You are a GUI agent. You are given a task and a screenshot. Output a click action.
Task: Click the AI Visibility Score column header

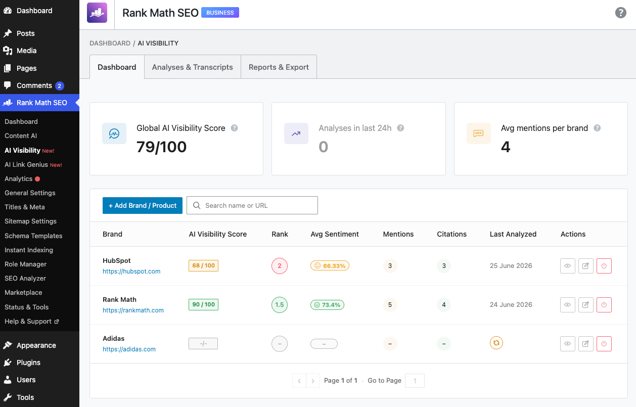tap(218, 234)
